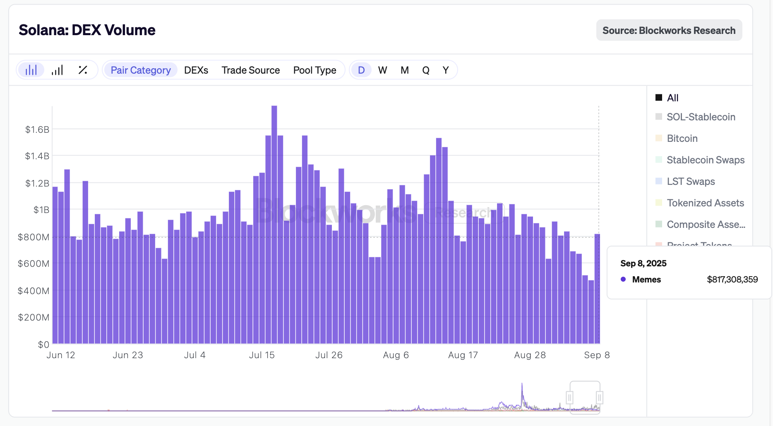773x426 pixels.
Task: Toggle the W weekly time granularity
Action: coord(382,70)
